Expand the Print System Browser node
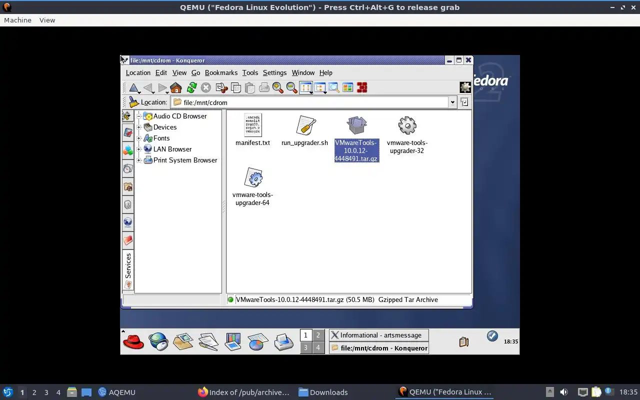The height and width of the screenshot is (400, 640). coord(139,160)
